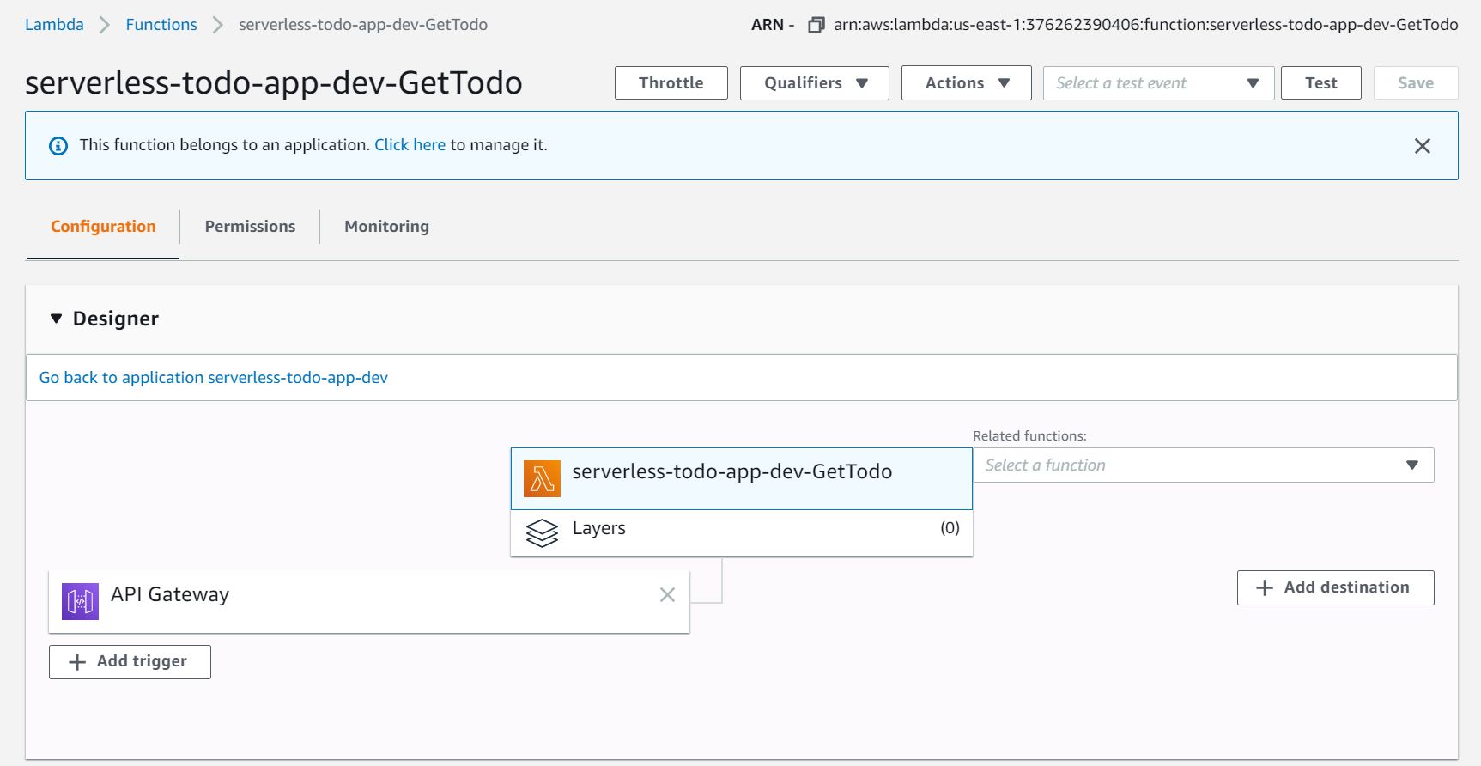
Task: Click the Test button
Action: pos(1320,83)
